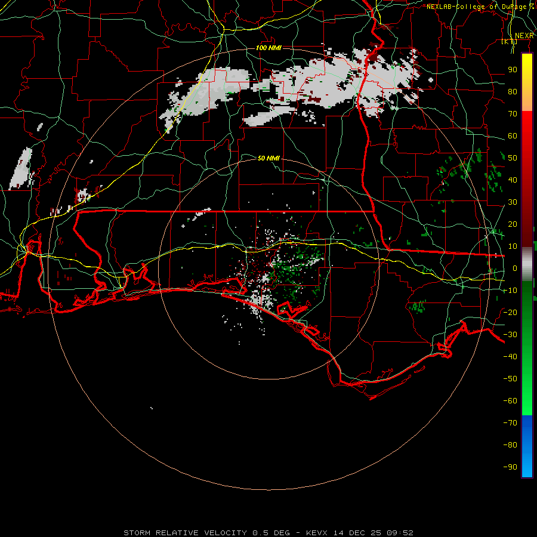
Task: Click the "KT" units label above color bar
Action: point(509,41)
